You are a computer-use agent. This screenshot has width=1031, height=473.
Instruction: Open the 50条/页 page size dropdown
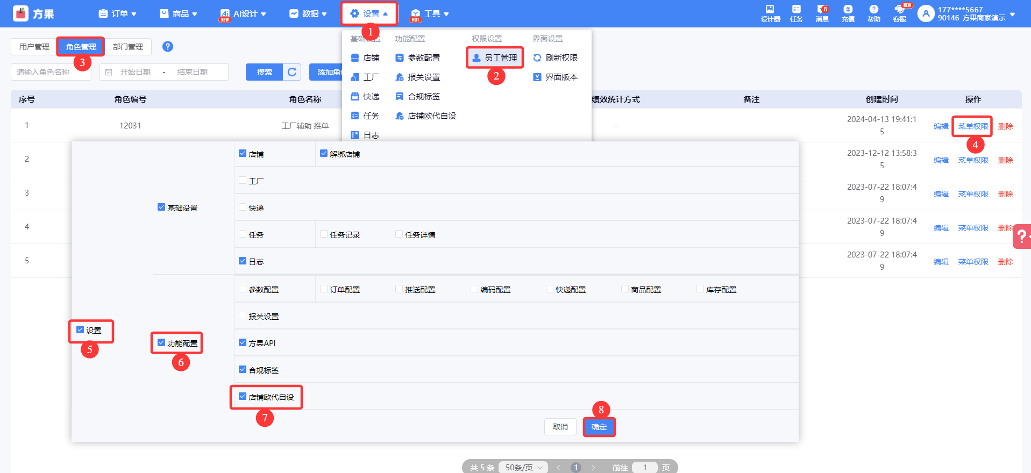click(523, 467)
